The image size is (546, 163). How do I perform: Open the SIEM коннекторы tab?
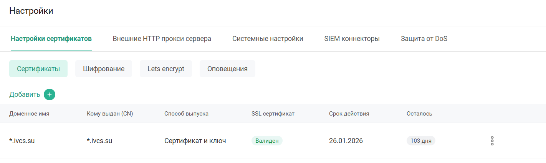[352, 39]
